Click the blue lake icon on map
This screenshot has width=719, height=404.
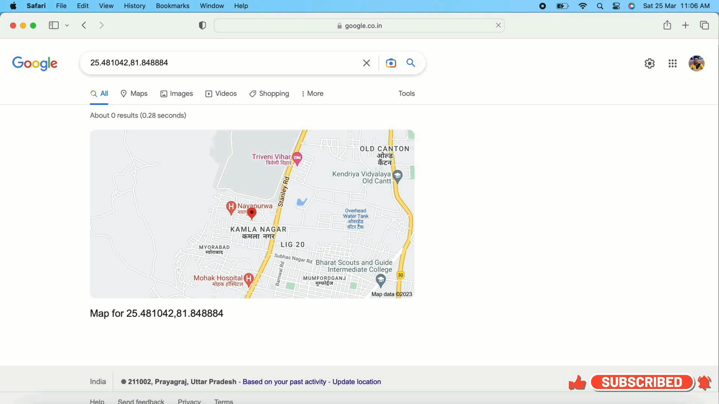tap(302, 202)
